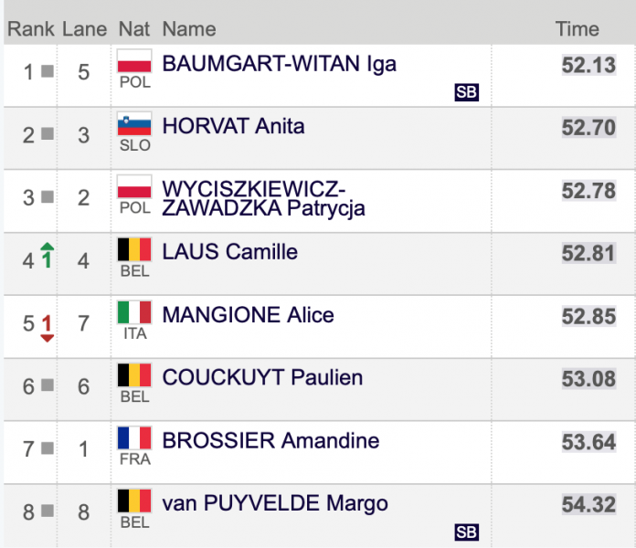Click the winning time 52.13

pyautogui.click(x=588, y=65)
